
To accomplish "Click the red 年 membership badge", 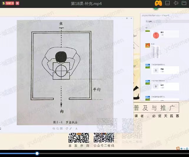I will click(17, 3).
